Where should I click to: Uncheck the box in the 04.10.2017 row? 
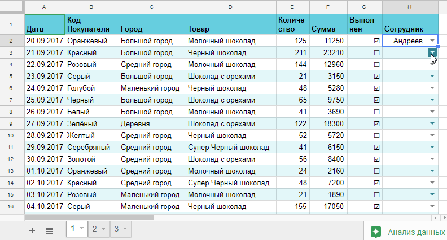coord(376,206)
